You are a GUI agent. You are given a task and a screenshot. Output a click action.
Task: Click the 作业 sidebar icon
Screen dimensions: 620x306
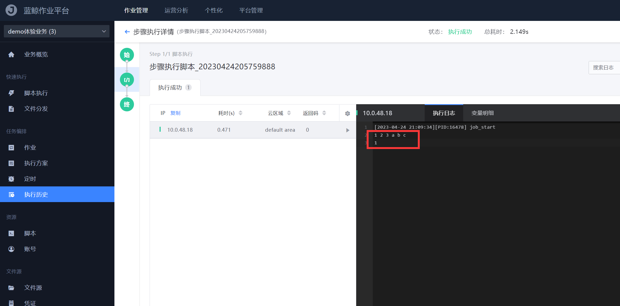[x=11, y=148]
